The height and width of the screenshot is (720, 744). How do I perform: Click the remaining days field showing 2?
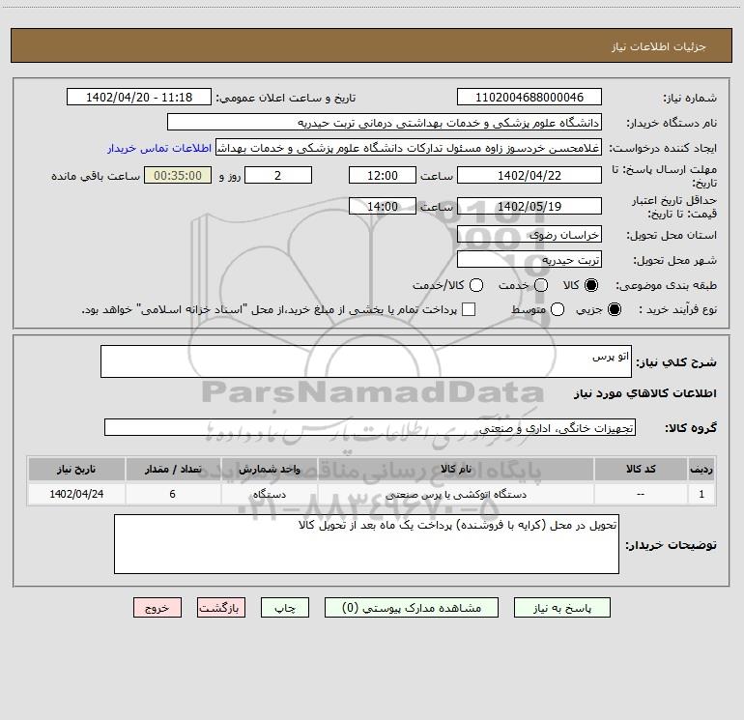[x=278, y=175]
